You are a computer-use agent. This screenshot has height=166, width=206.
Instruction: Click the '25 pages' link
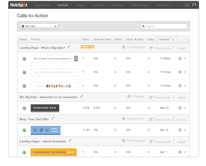pos(138,96)
